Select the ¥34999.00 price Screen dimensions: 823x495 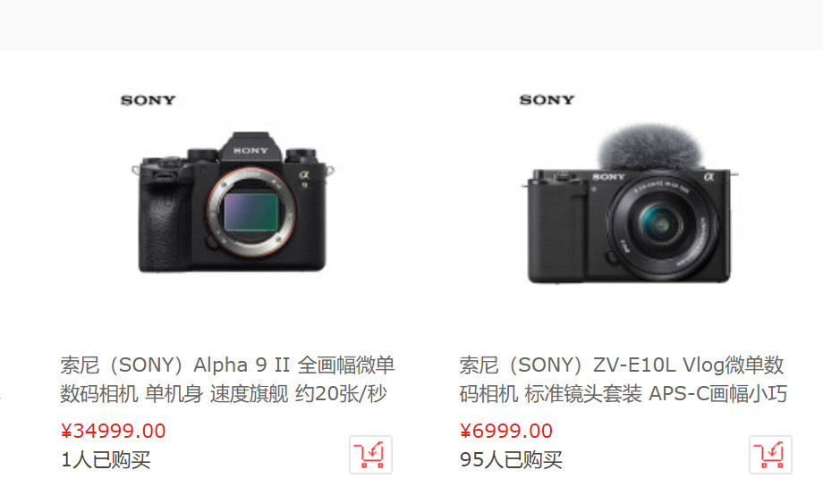pos(114,431)
